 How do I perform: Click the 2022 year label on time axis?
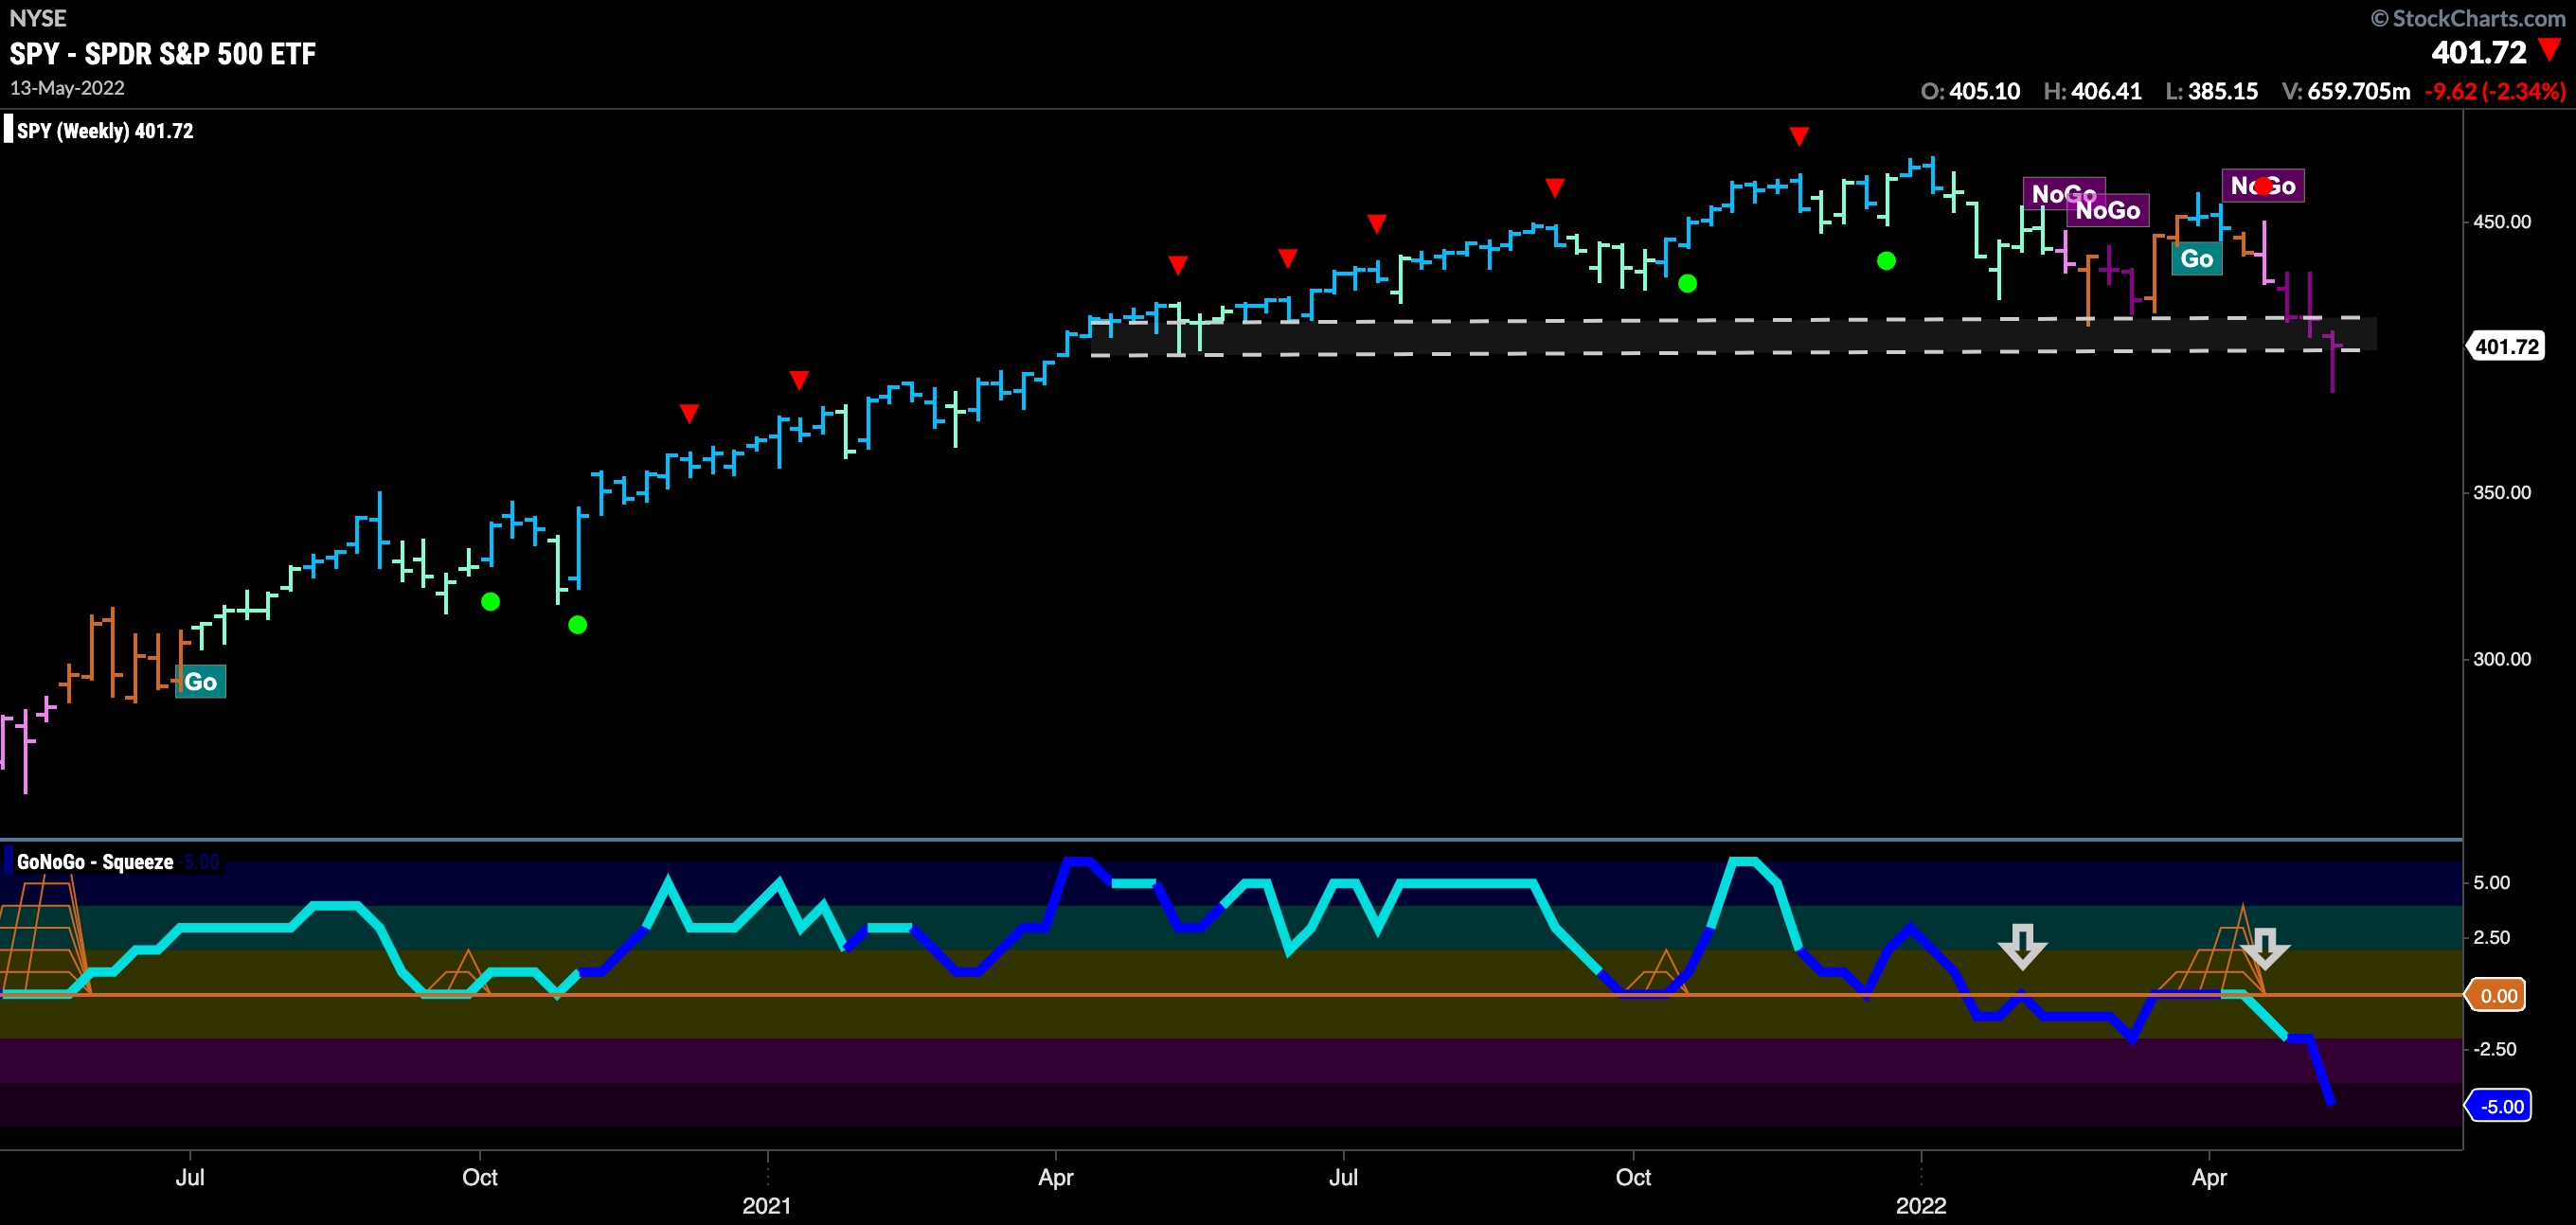1921,1205
